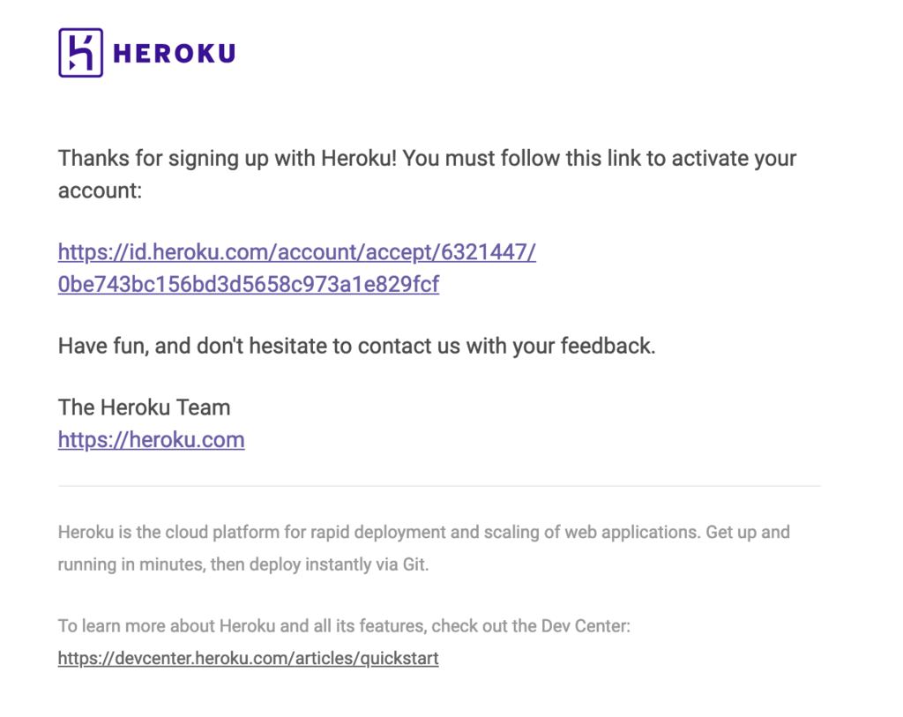Click 'Get up and' at footer line end
Screen dimensions: 903x717
(x=748, y=532)
